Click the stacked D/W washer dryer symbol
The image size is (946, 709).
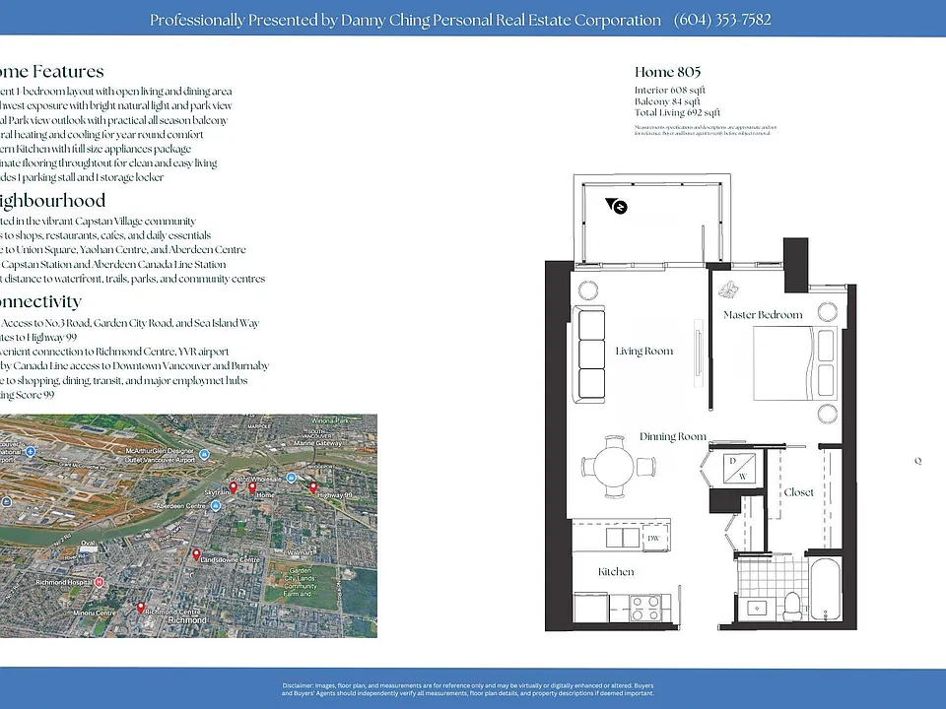click(739, 469)
